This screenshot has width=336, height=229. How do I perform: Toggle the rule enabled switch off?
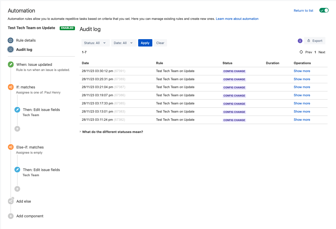tap(324, 10)
